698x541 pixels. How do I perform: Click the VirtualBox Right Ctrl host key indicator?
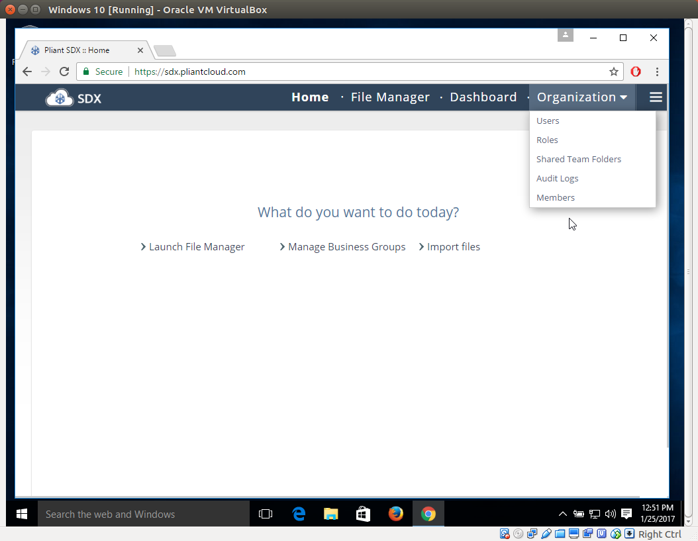(x=660, y=534)
